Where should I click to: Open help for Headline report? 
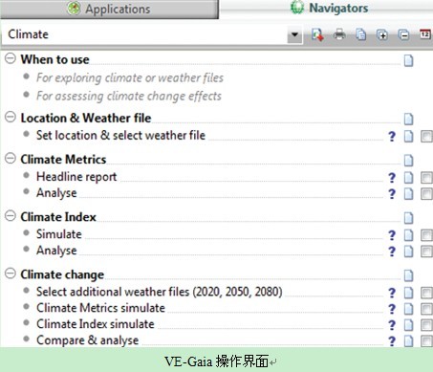[x=392, y=178]
